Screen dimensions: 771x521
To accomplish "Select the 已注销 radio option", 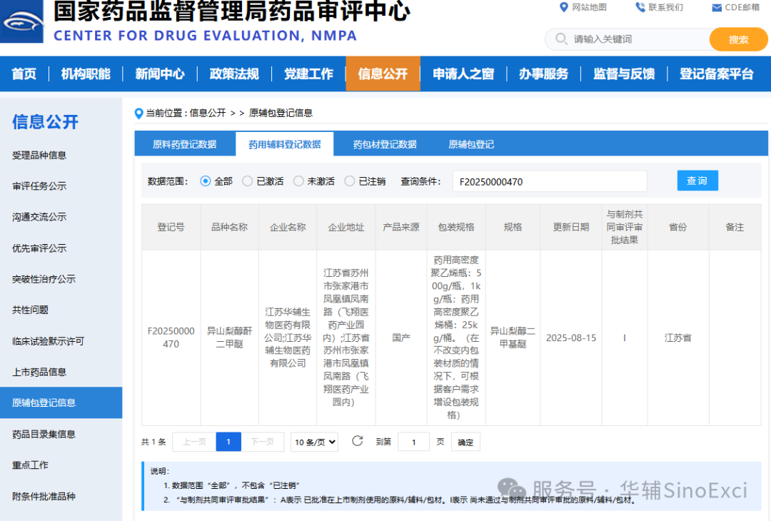I will click(350, 181).
